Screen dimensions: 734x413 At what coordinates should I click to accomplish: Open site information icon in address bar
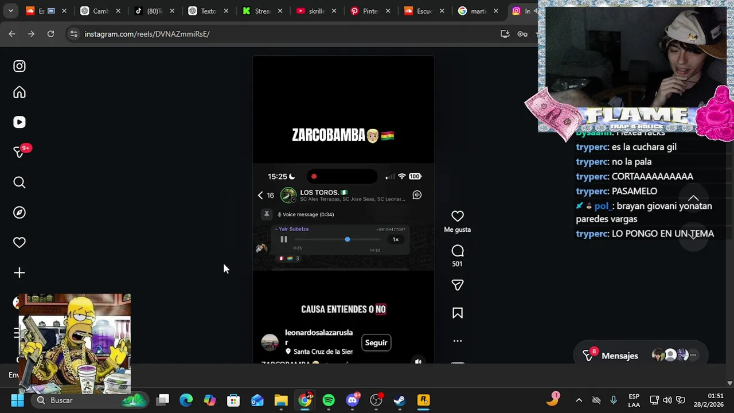[x=73, y=34]
